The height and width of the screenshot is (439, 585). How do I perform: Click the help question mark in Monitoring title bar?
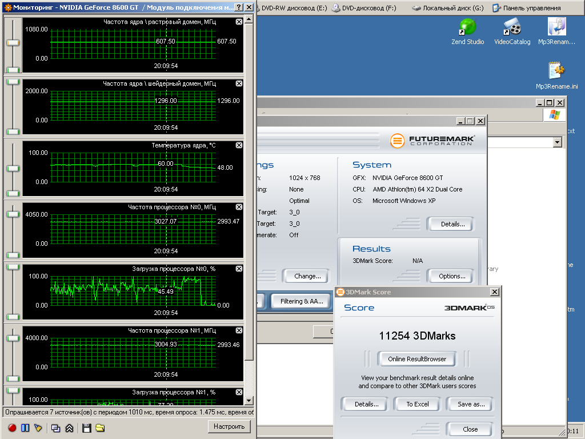coord(239,7)
